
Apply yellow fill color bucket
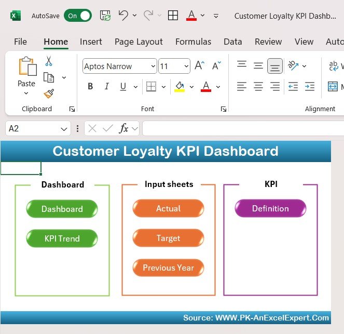[x=180, y=87]
